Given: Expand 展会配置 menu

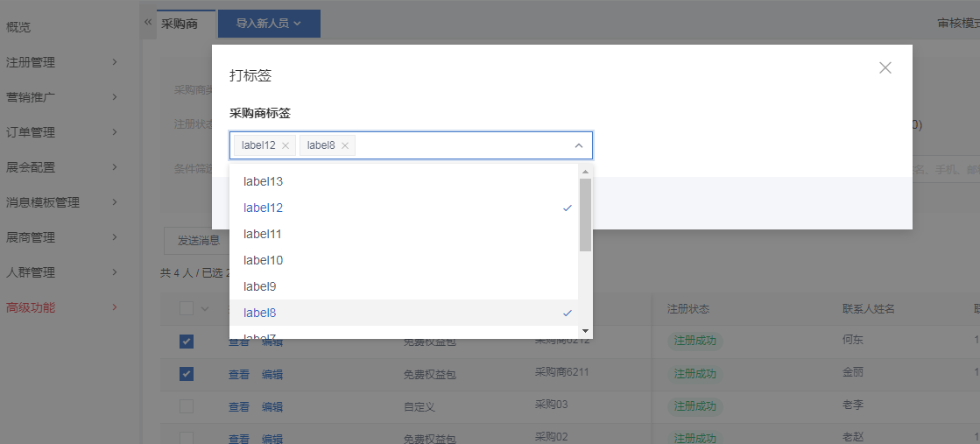Looking at the screenshot, I should (x=62, y=167).
